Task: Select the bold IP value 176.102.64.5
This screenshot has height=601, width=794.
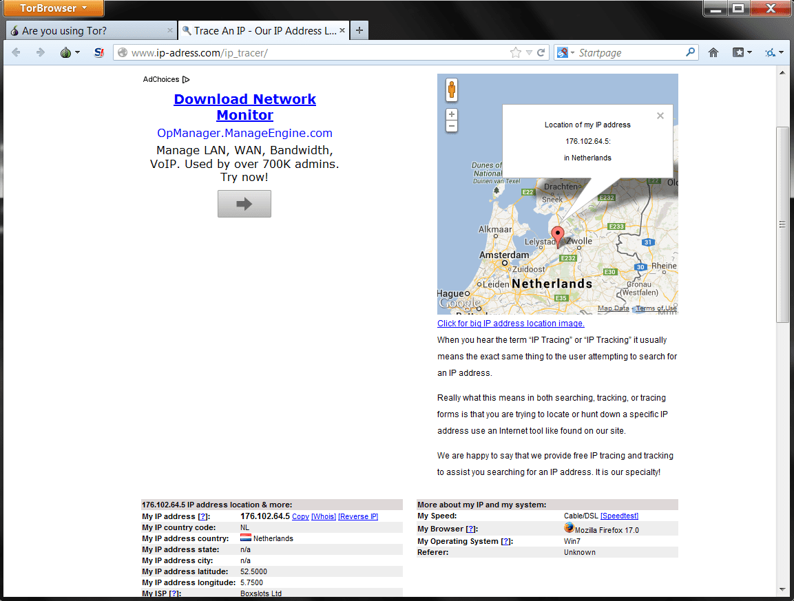Action: coord(265,516)
